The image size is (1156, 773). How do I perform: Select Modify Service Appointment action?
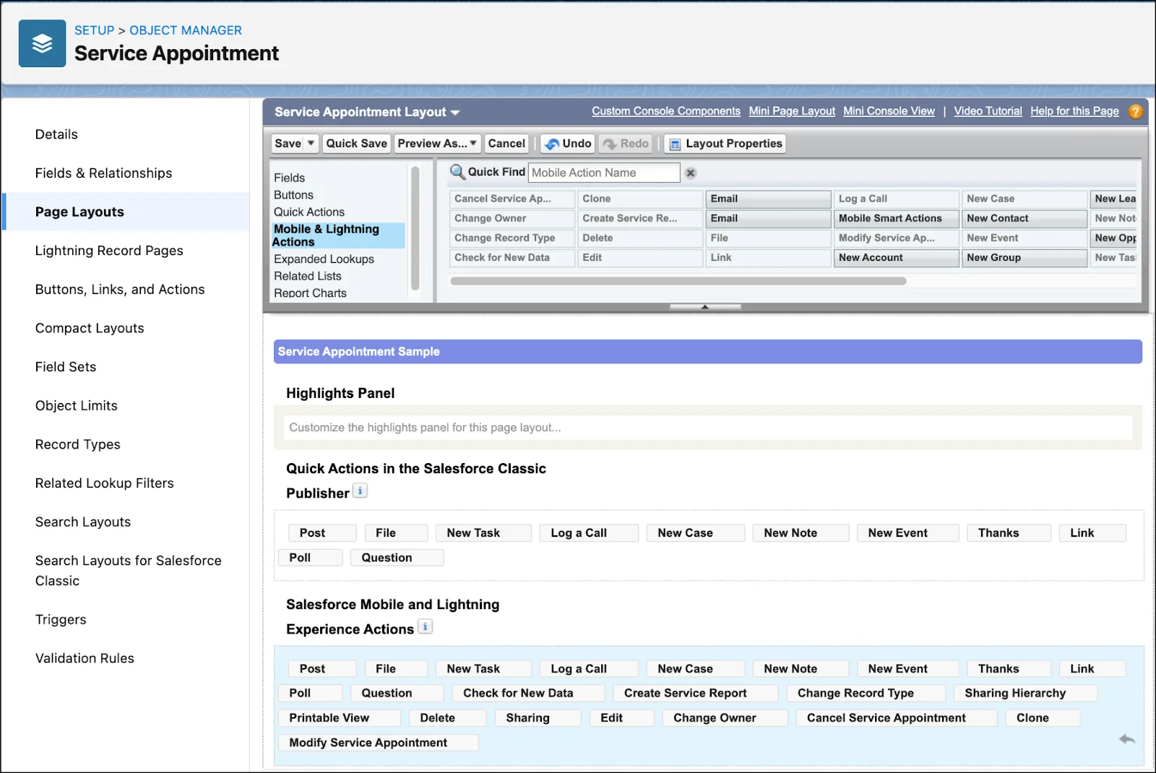click(378, 743)
